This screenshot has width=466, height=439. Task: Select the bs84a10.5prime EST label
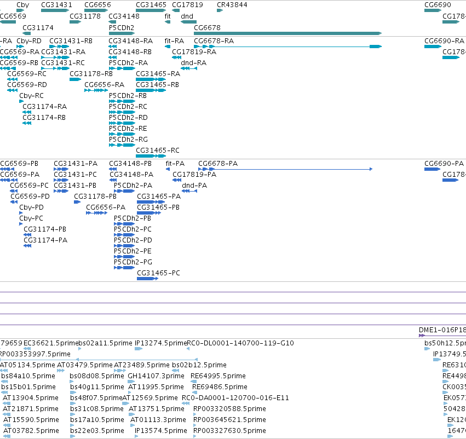(x=28, y=376)
